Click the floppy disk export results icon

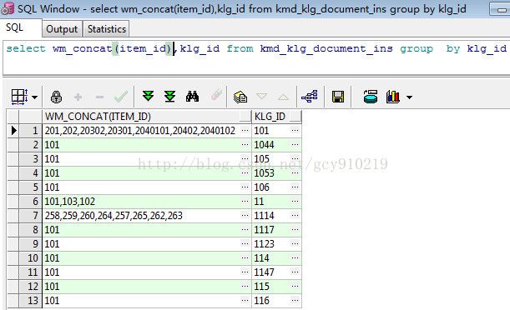[x=338, y=97]
